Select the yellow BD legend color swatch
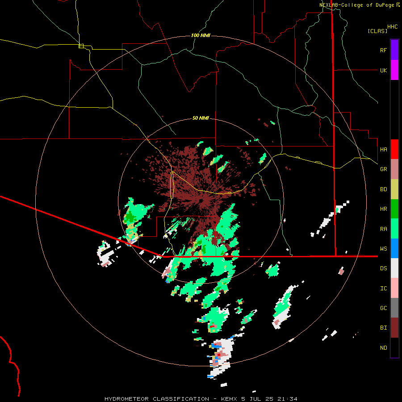 [394, 189]
